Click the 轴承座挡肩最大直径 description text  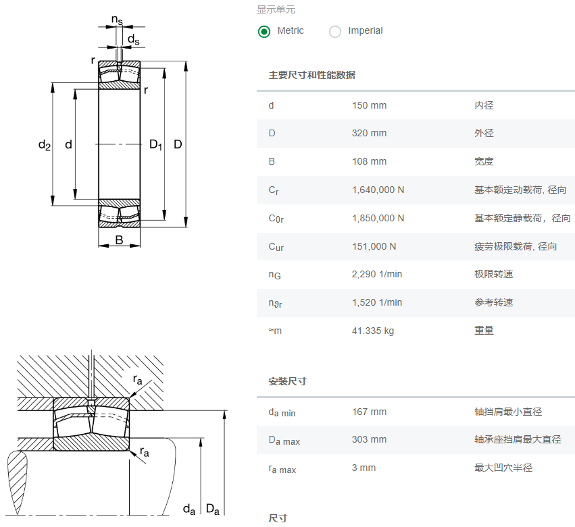tap(518, 439)
